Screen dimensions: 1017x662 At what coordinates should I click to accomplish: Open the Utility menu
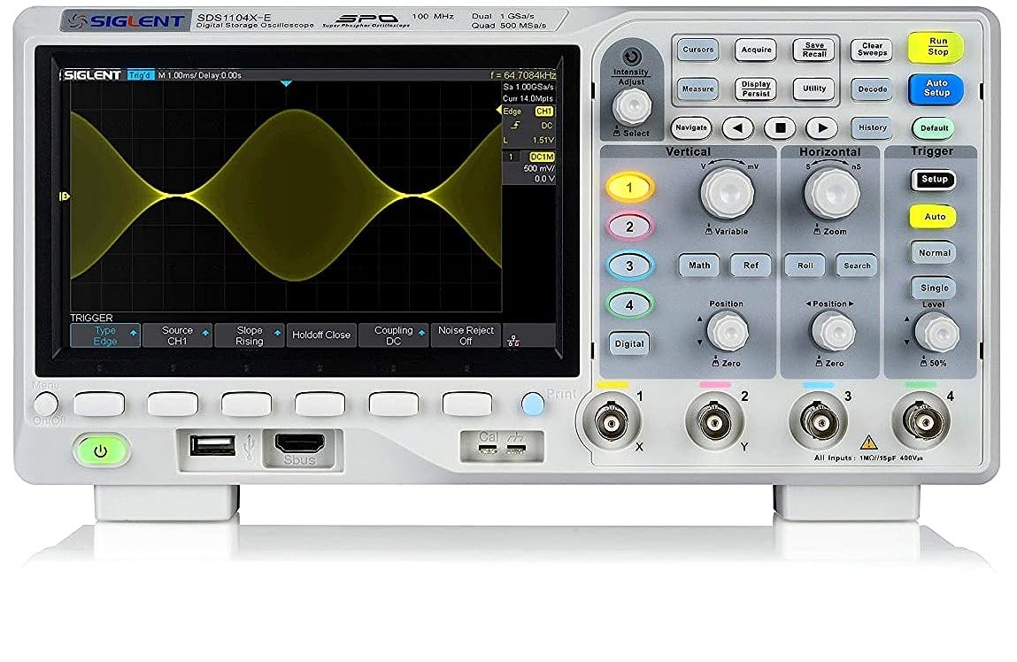pos(813,88)
